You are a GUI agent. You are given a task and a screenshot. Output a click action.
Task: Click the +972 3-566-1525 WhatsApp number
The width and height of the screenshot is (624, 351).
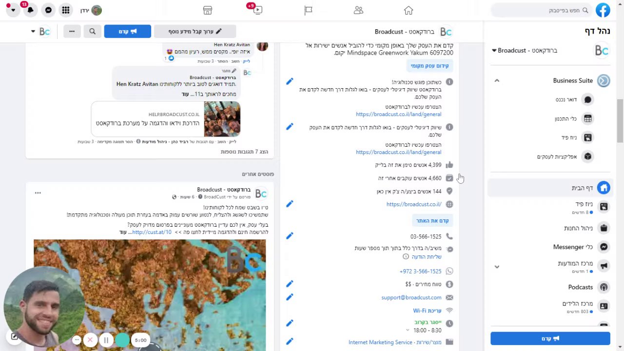tap(420, 271)
